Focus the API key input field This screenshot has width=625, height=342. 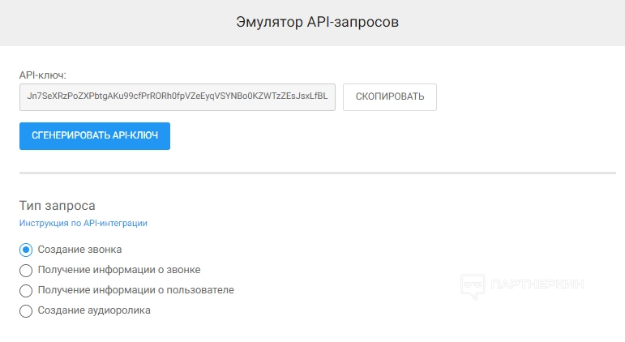[x=177, y=96]
